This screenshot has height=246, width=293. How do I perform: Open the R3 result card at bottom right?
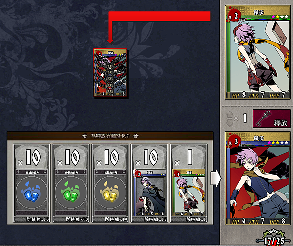[x=258, y=179]
